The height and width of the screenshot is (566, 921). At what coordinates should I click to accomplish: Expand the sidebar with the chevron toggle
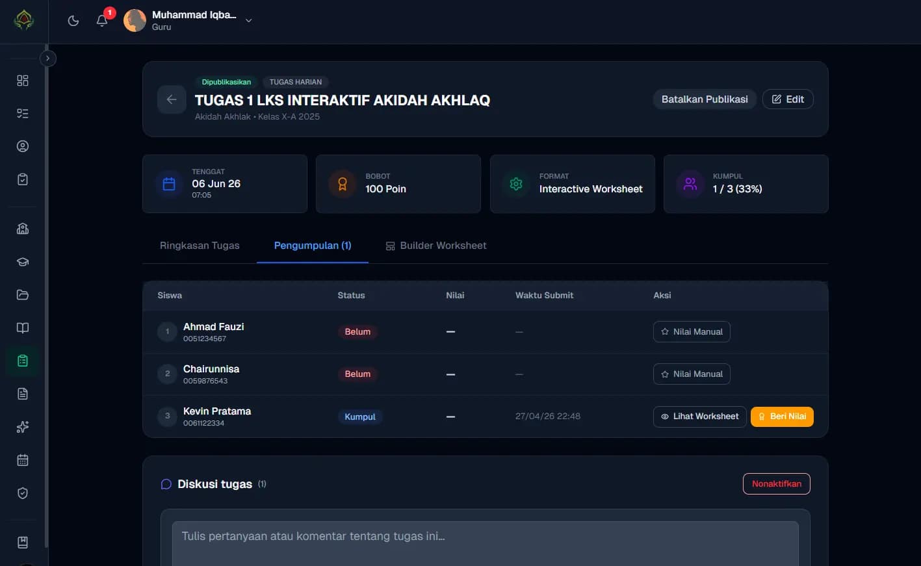pos(47,58)
